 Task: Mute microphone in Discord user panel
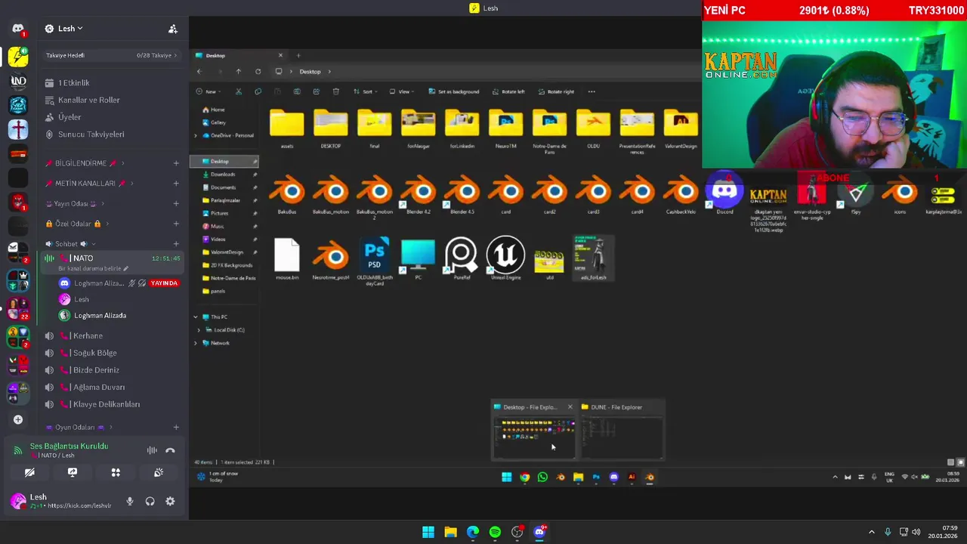[130, 501]
